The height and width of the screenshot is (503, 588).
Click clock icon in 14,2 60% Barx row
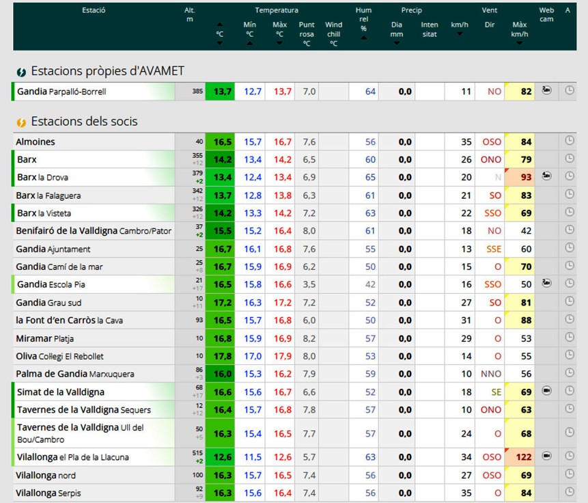(x=570, y=158)
